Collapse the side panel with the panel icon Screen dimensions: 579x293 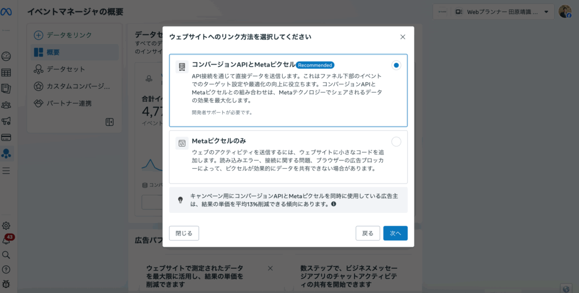point(110,122)
